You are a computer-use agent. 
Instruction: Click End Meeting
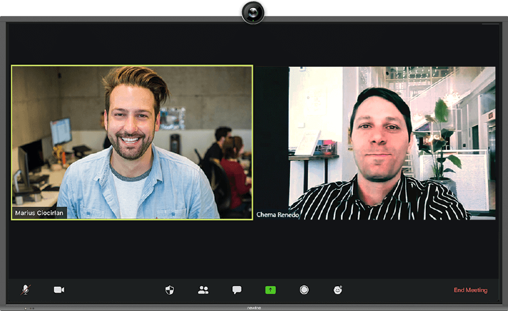point(470,290)
